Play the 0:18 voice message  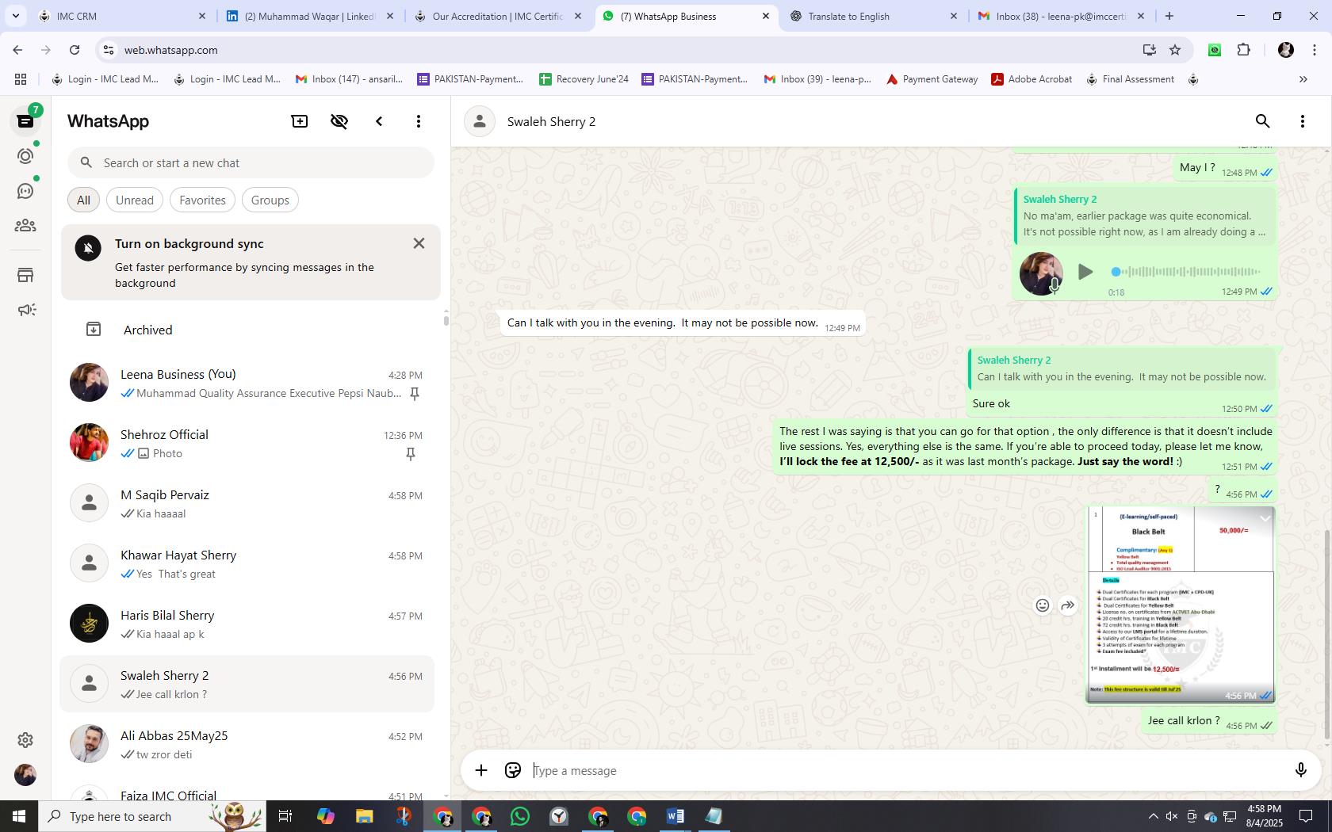(1085, 272)
